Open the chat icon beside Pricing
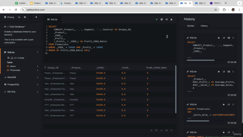 tap(19, 17)
